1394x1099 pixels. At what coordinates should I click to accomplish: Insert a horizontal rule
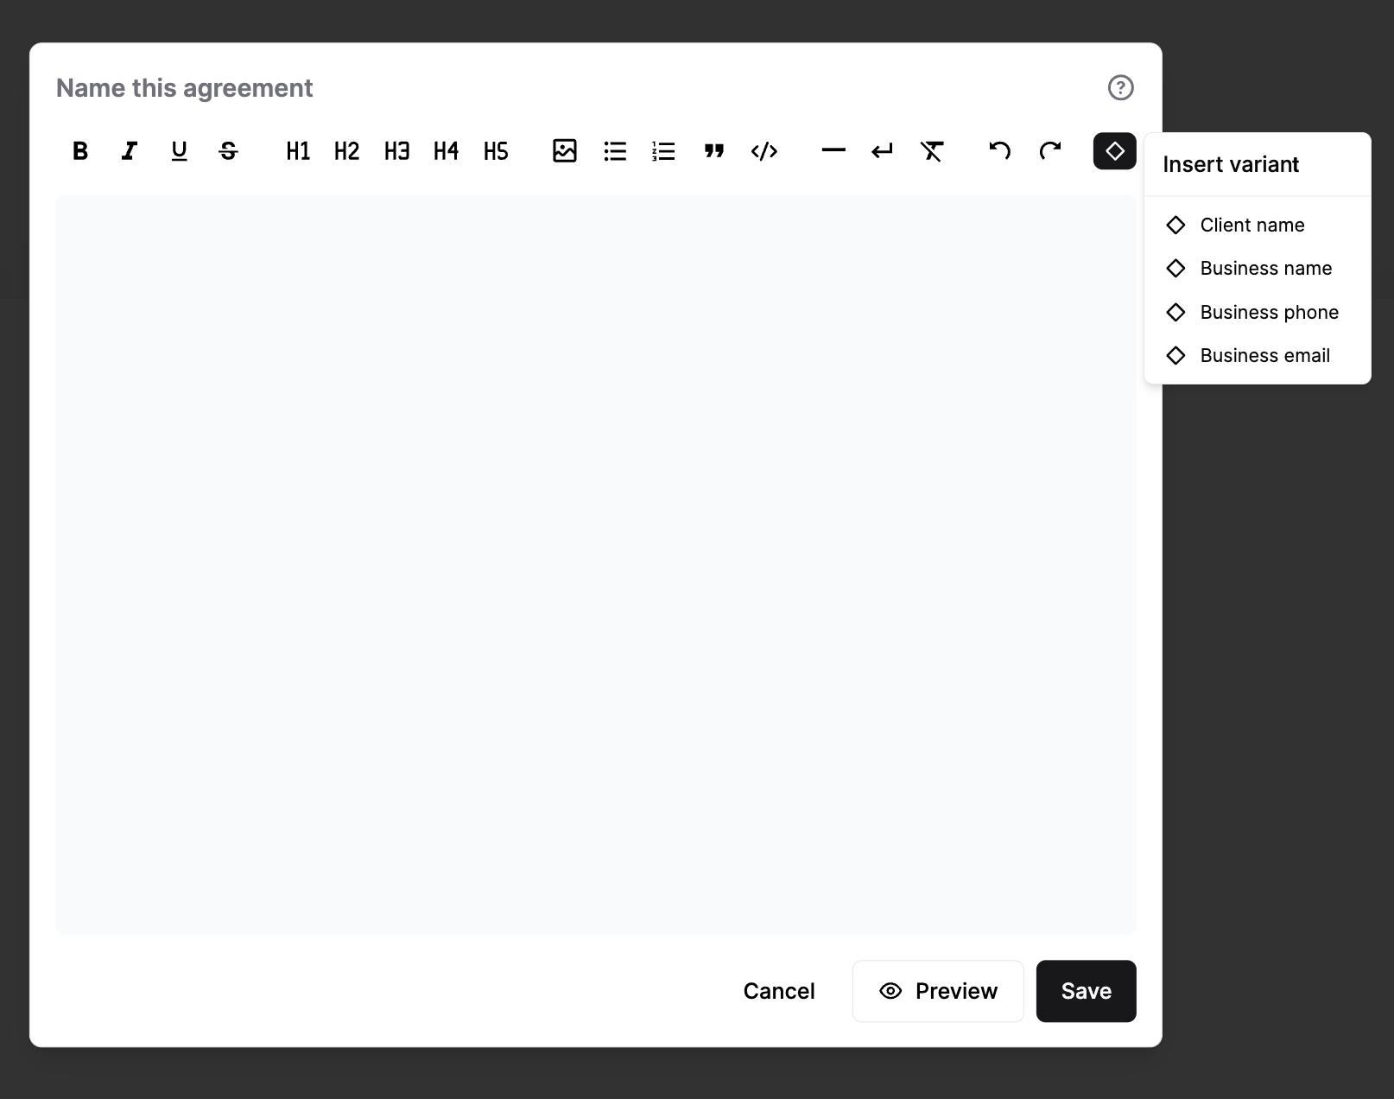coord(833,151)
